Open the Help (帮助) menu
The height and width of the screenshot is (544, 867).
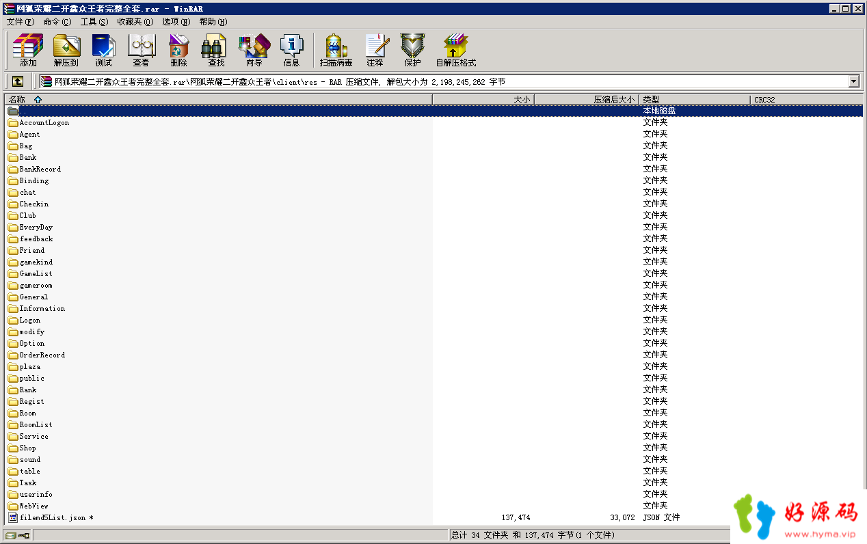(213, 22)
